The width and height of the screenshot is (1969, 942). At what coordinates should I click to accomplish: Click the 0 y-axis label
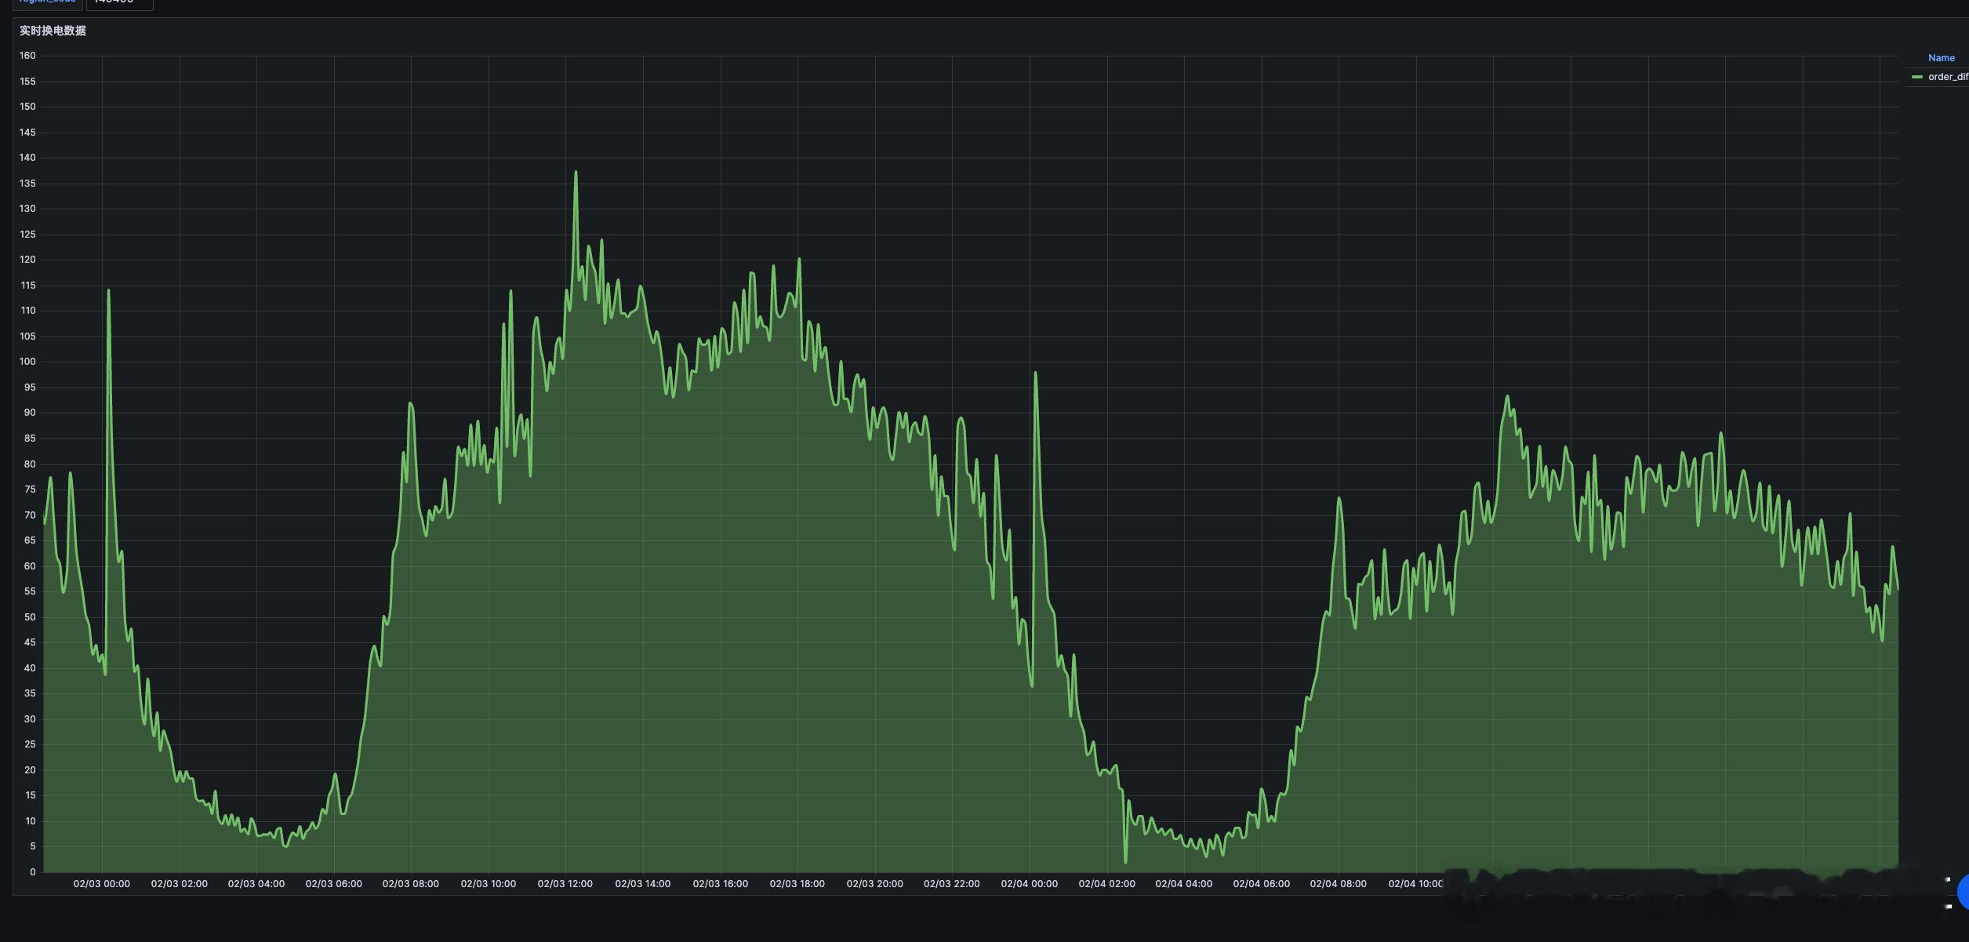pos(32,872)
